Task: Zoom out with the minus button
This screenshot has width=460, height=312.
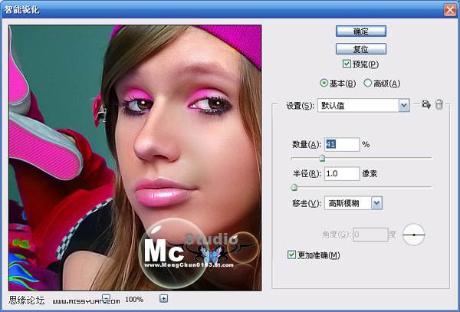Action: coord(107,298)
